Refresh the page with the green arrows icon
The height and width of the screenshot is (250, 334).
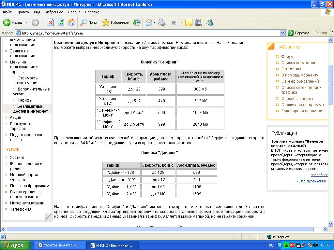pos(61,22)
